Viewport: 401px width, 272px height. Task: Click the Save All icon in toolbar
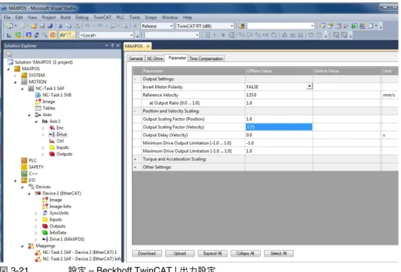[50, 26]
